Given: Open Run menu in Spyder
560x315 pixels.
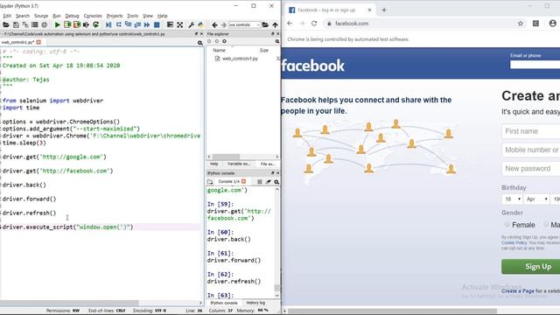Looking at the screenshot, I should point(56,16).
